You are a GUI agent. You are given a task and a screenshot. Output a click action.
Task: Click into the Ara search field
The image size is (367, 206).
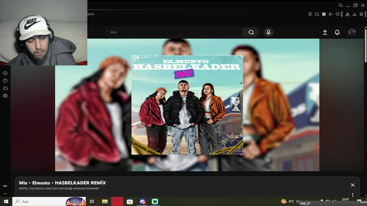coord(175,32)
